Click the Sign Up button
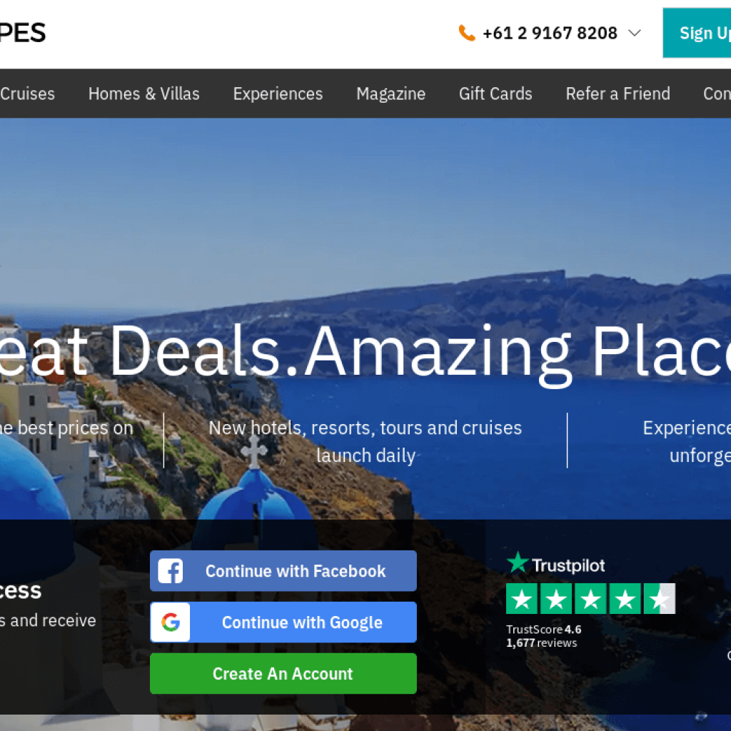Image resolution: width=731 pixels, height=731 pixels. (x=697, y=33)
